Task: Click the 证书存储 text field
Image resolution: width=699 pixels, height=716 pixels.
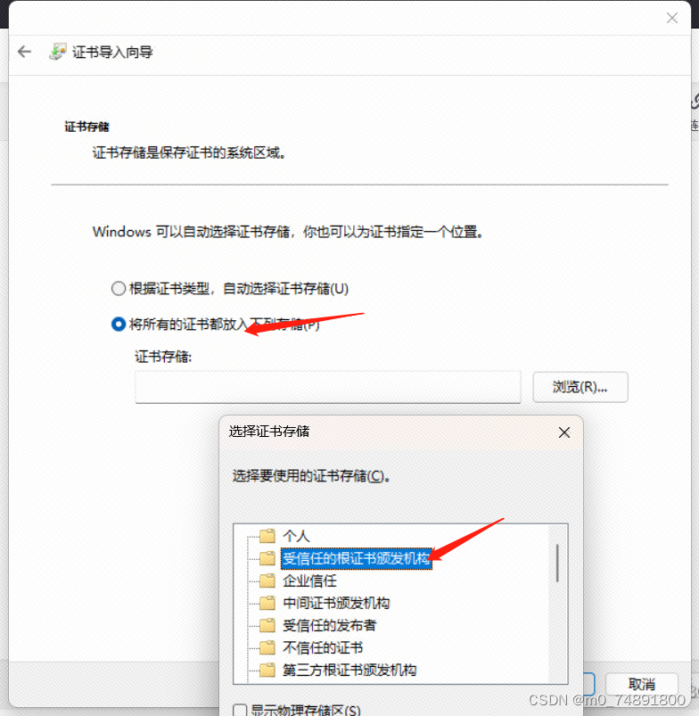Action: pyautogui.click(x=328, y=387)
